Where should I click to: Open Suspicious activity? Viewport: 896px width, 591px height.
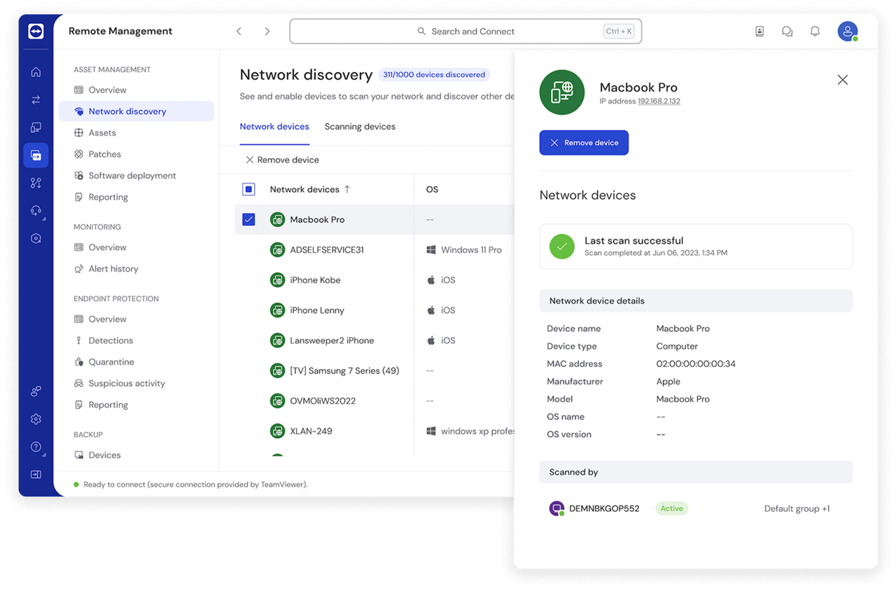coord(136,383)
